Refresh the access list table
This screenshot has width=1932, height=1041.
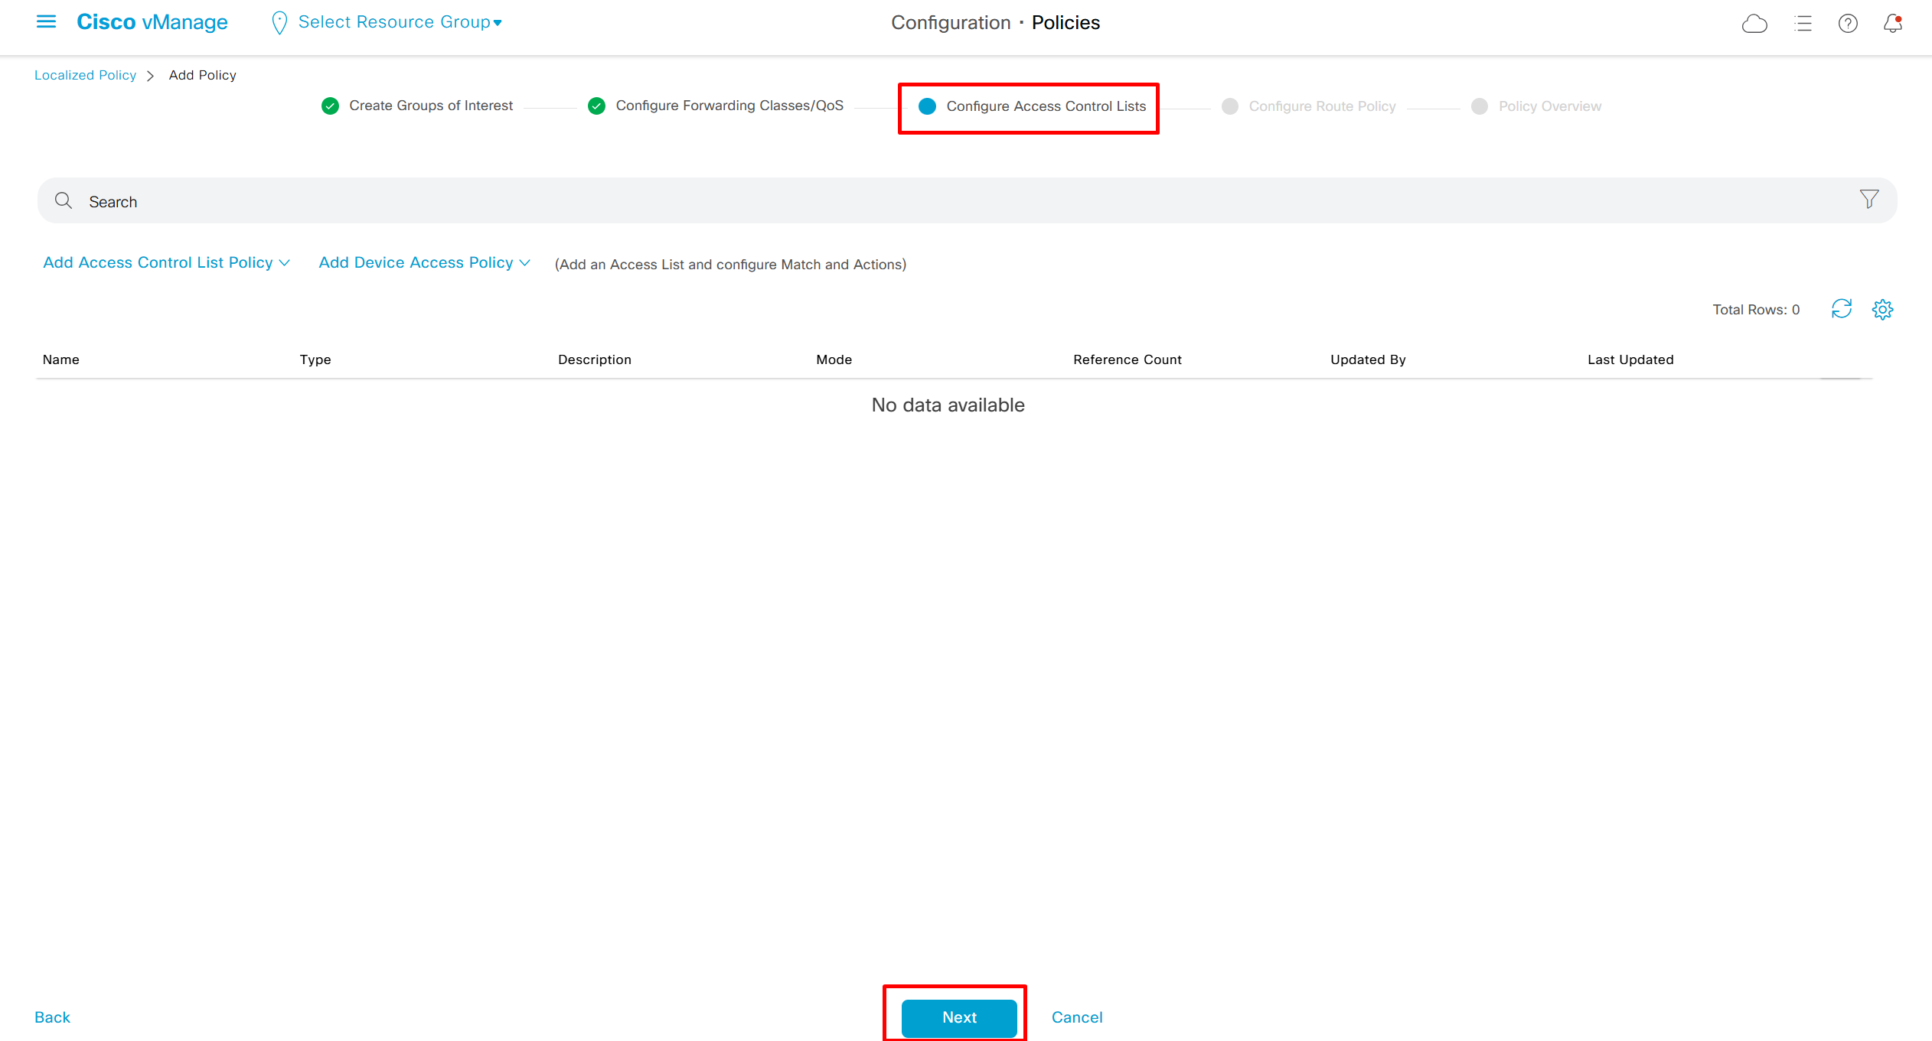pyautogui.click(x=1841, y=309)
